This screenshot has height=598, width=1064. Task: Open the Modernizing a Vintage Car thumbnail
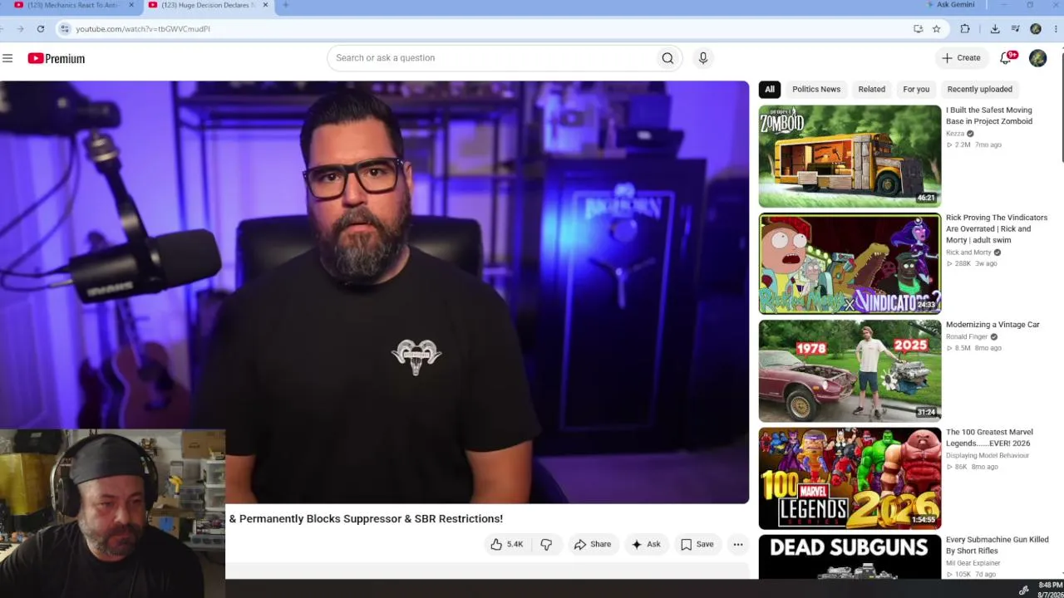pyautogui.click(x=850, y=371)
